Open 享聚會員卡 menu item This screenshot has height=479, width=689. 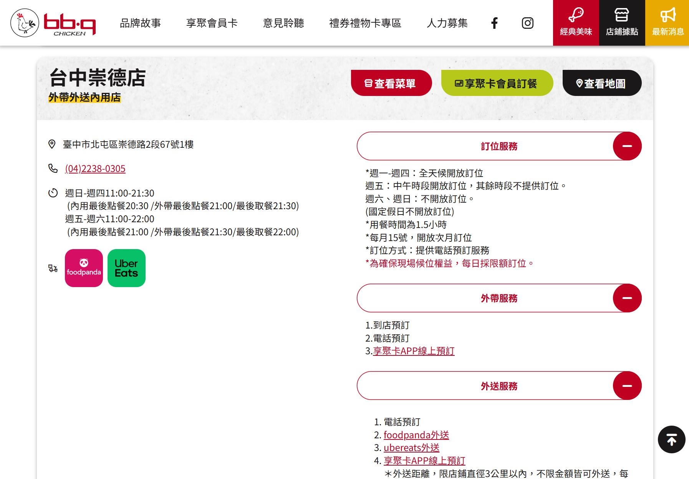[x=212, y=23]
